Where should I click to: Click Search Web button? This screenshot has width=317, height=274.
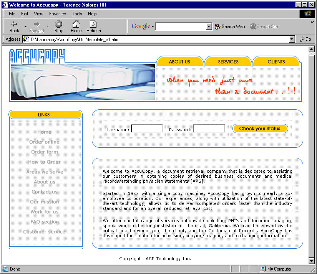(x=230, y=26)
